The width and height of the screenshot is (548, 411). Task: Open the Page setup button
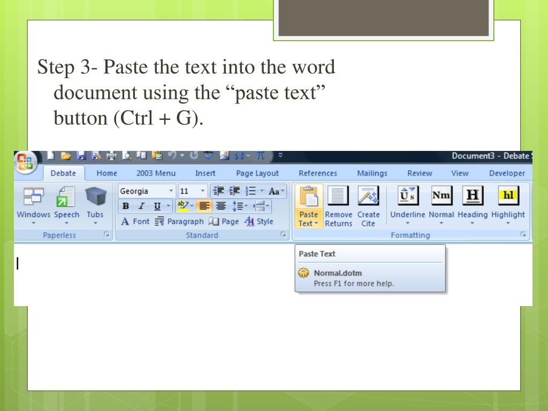click(x=224, y=221)
